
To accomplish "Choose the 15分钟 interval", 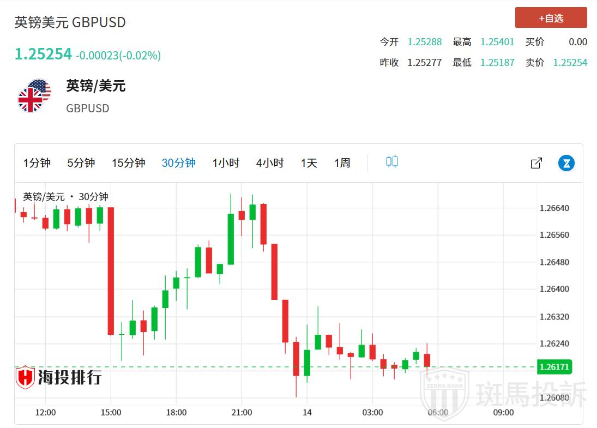I will [129, 163].
